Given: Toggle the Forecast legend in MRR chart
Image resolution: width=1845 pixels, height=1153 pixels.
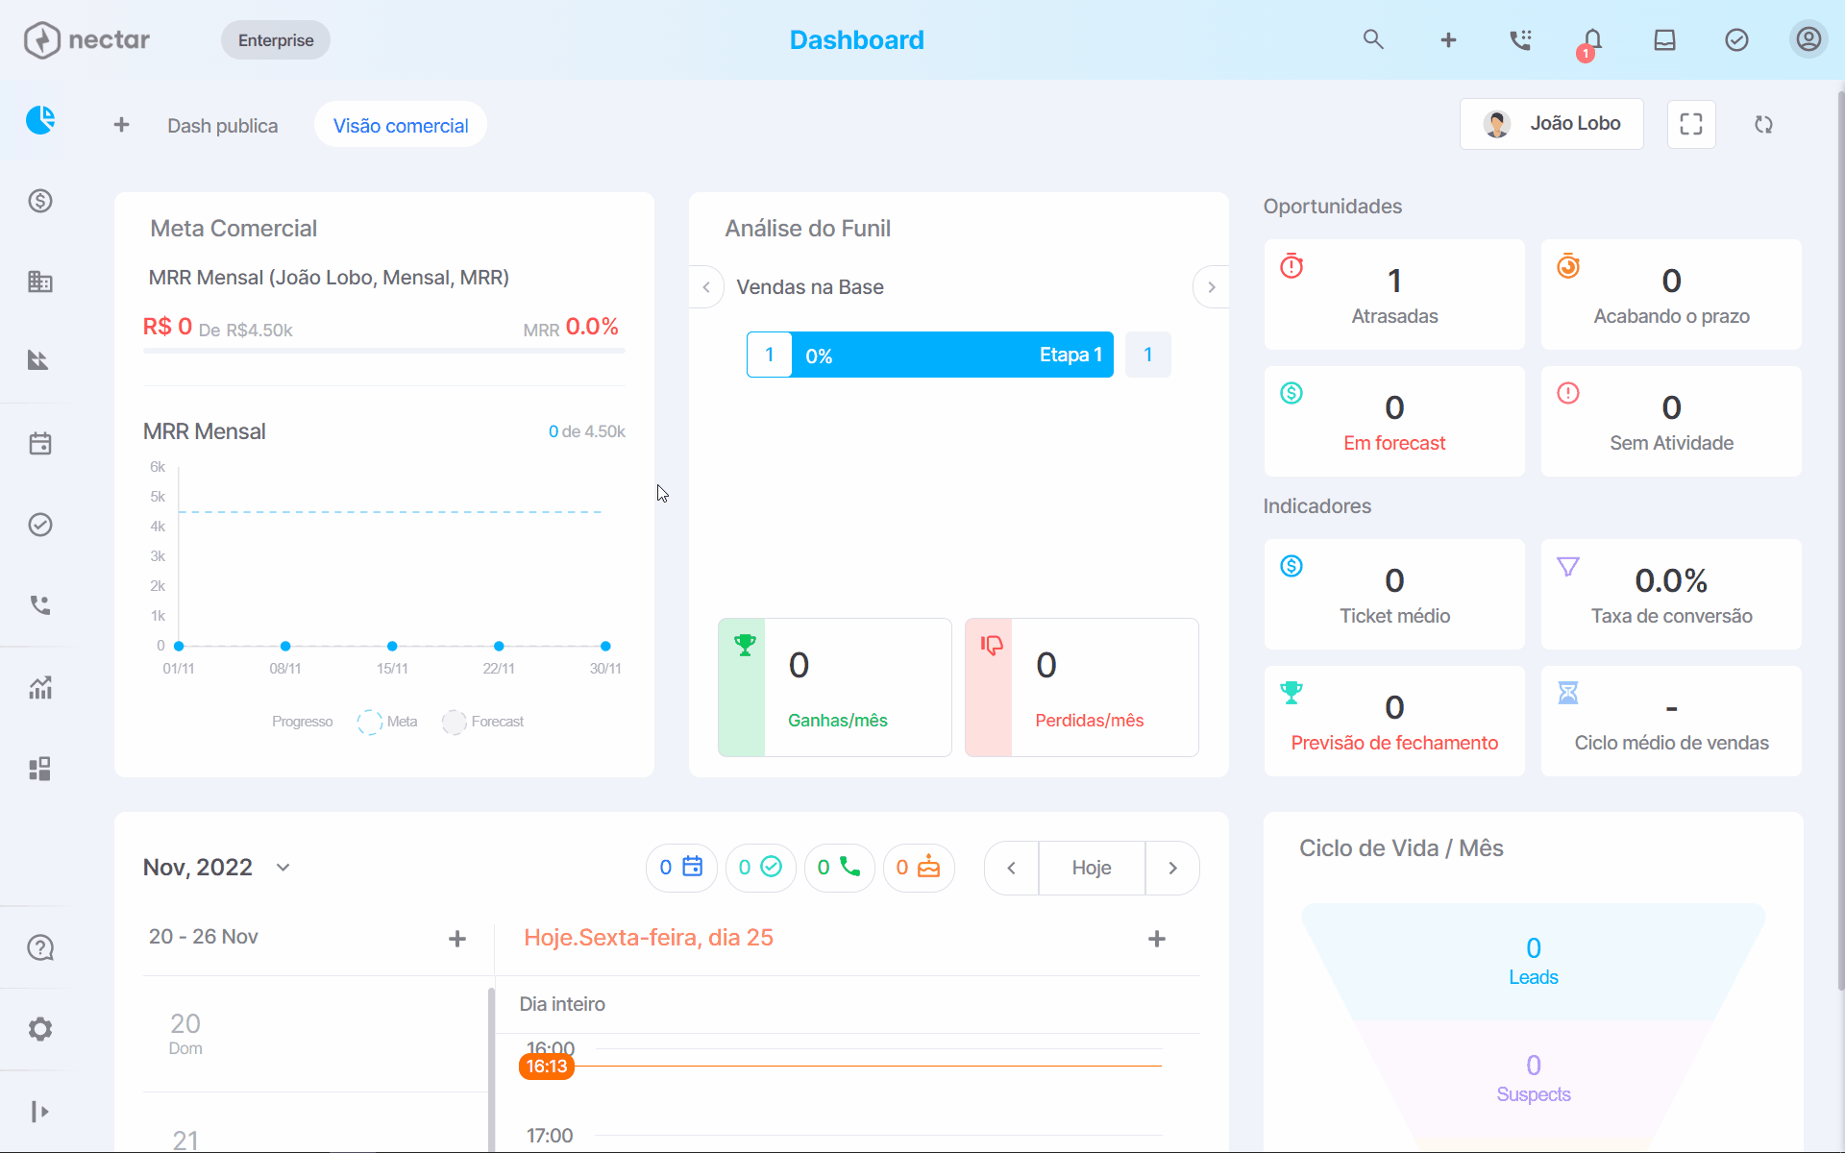Looking at the screenshot, I should pyautogui.click(x=483, y=722).
